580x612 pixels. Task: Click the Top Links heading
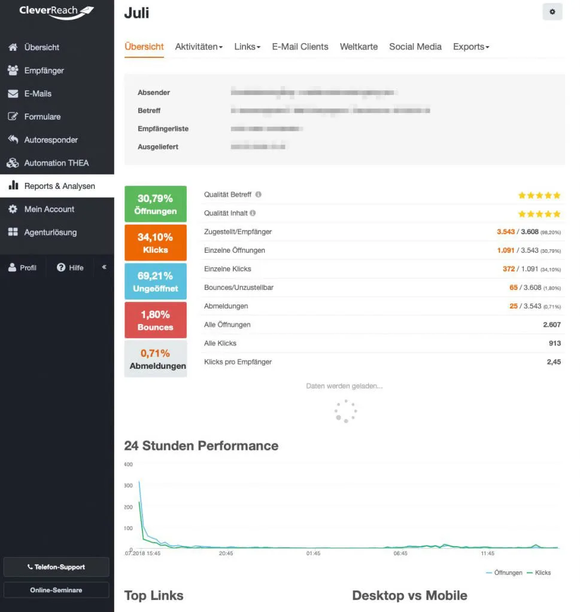pos(154,596)
